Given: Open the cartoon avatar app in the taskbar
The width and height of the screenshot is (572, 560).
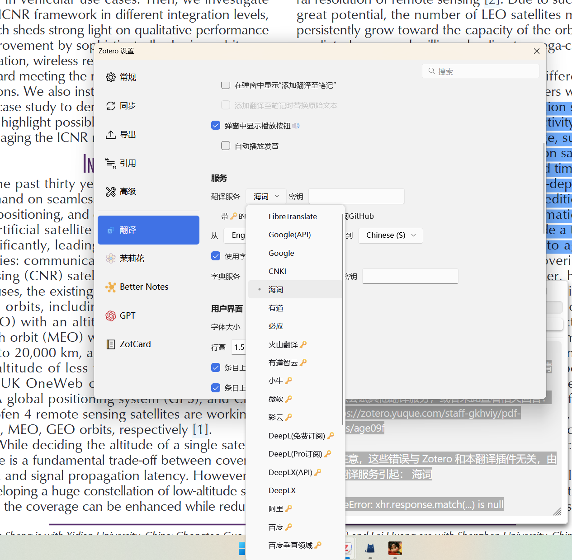Looking at the screenshot, I should 395,548.
